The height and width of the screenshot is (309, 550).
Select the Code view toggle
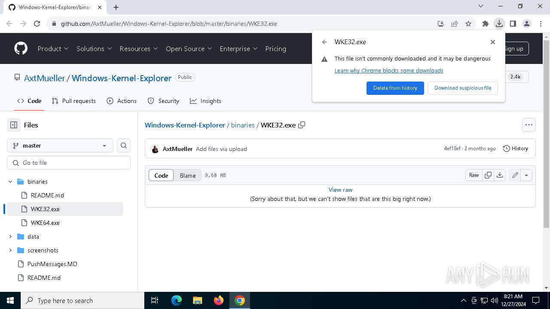161,175
